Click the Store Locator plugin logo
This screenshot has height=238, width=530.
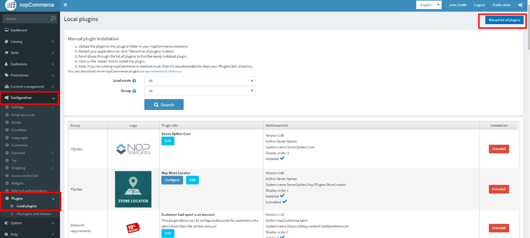[x=133, y=189]
